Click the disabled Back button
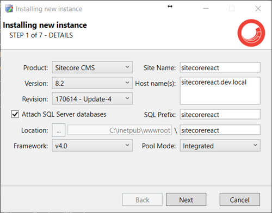Viewport: 272px width, 213px height. point(143,199)
